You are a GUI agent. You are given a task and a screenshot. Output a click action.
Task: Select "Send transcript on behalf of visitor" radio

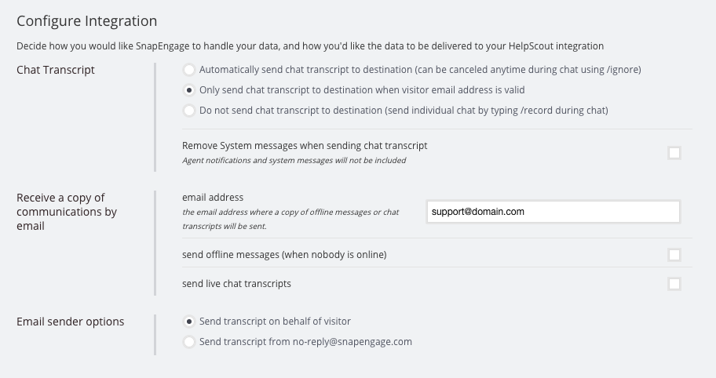(x=189, y=322)
